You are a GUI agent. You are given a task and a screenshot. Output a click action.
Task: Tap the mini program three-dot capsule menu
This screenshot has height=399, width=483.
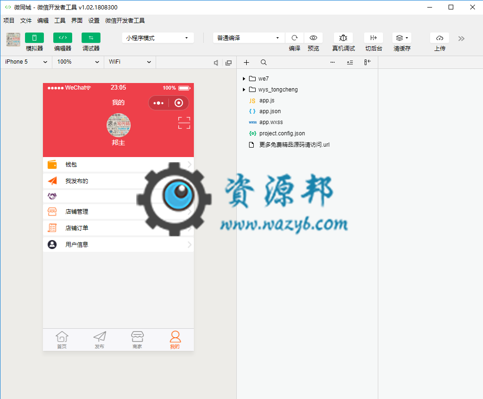[x=158, y=103]
